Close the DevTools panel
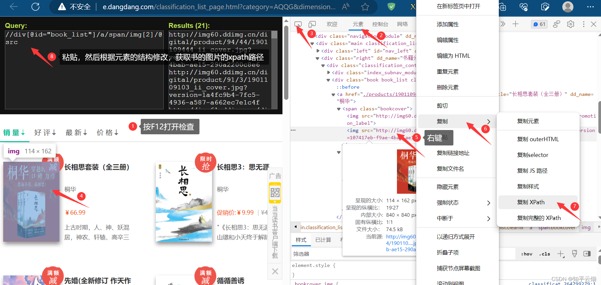Screen dimensions: 601x285 (594, 24)
